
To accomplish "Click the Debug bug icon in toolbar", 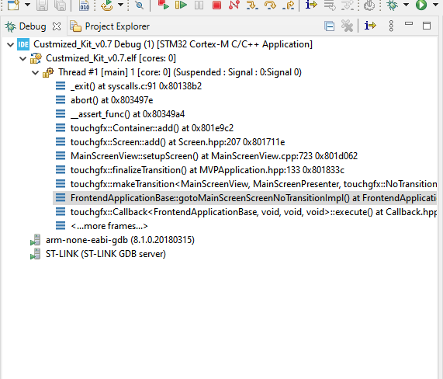I will coord(392,5).
